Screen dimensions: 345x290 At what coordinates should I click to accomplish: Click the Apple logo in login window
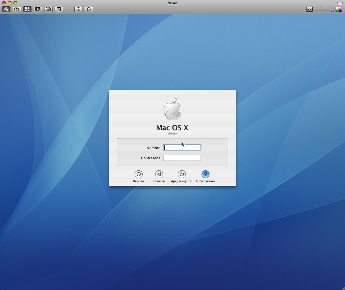tap(172, 109)
